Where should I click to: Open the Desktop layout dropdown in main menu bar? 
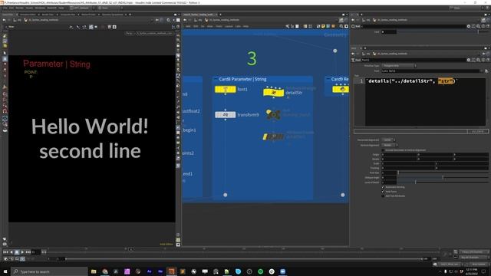82,8
